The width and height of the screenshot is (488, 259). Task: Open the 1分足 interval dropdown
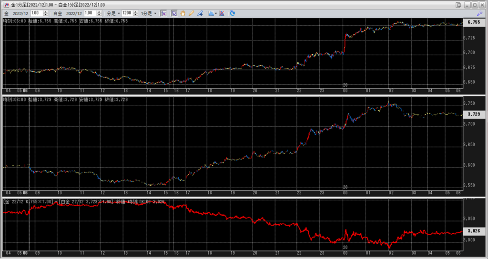point(146,13)
